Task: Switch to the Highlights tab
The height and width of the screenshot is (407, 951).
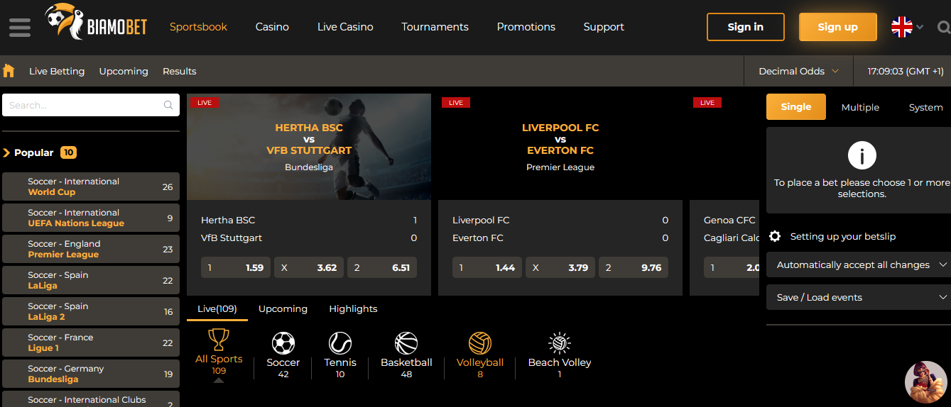Action: (353, 309)
